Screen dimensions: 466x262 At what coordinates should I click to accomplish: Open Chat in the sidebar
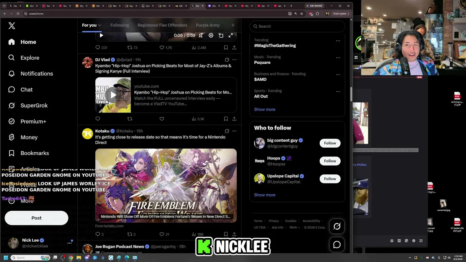coord(21,90)
